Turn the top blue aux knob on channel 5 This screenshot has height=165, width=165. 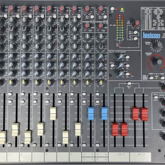coord(36,56)
